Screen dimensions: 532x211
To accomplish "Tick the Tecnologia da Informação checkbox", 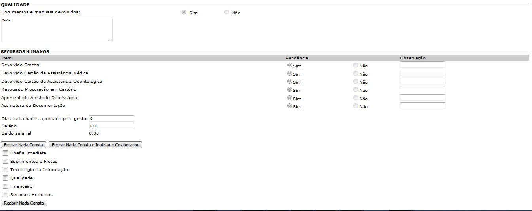I will (6, 169).
